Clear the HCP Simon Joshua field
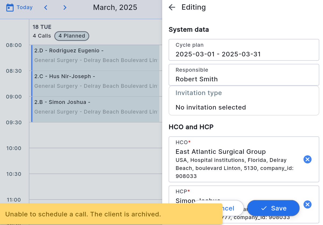Screen dimensions: 323x225 pos(307,205)
